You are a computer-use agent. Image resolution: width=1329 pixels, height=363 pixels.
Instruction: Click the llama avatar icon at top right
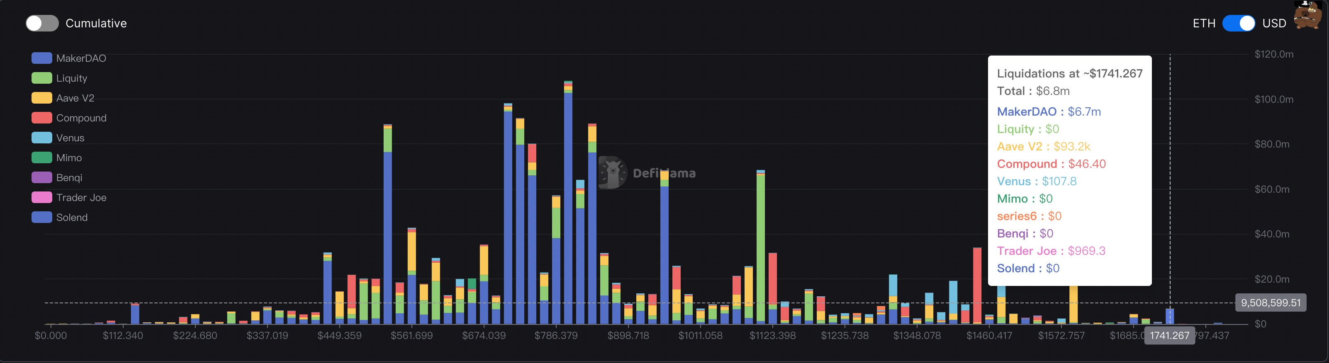pyautogui.click(x=1308, y=15)
